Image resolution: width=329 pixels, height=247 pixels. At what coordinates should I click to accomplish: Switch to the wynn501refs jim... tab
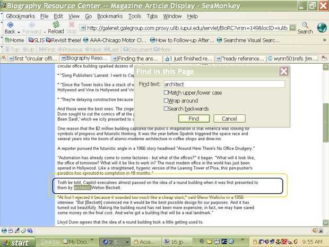click(x=292, y=58)
